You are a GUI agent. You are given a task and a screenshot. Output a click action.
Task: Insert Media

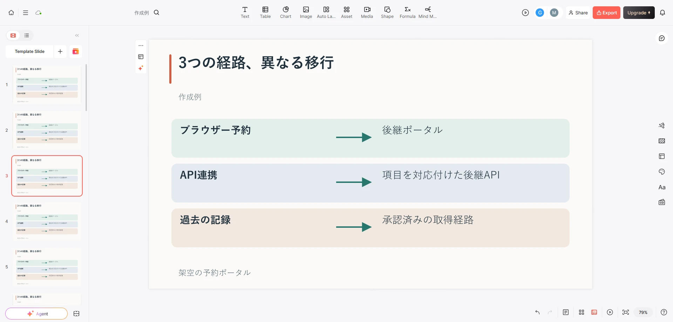tap(367, 13)
